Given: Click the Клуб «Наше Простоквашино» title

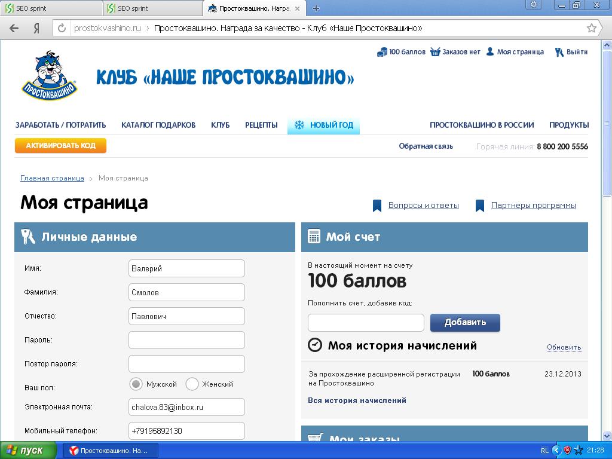Looking at the screenshot, I should pyautogui.click(x=225, y=77).
